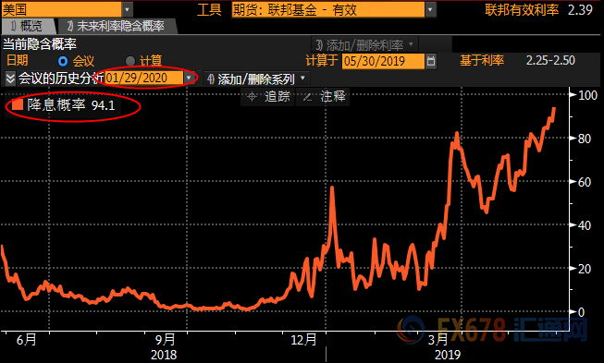
Task: Open the meeting date dropdown arrow
Action: click(x=189, y=79)
